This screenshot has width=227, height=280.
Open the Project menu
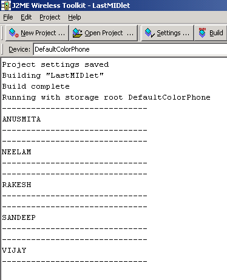pyautogui.click(x=50, y=17)
